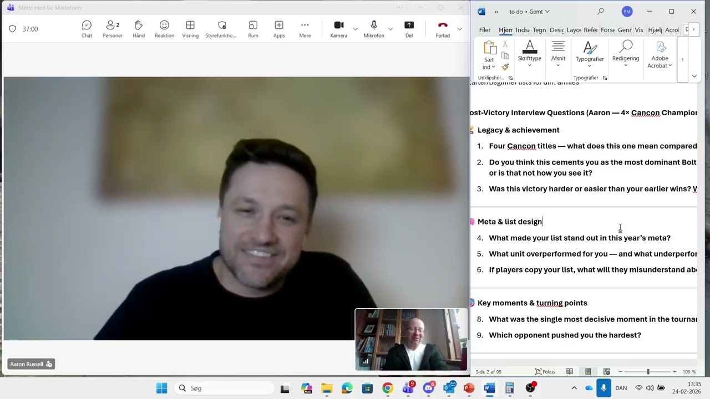Click the 'Meta & list design' heading
Image resolution: width=710 pixels, height=399 pixels.
[x=509, y=222]
